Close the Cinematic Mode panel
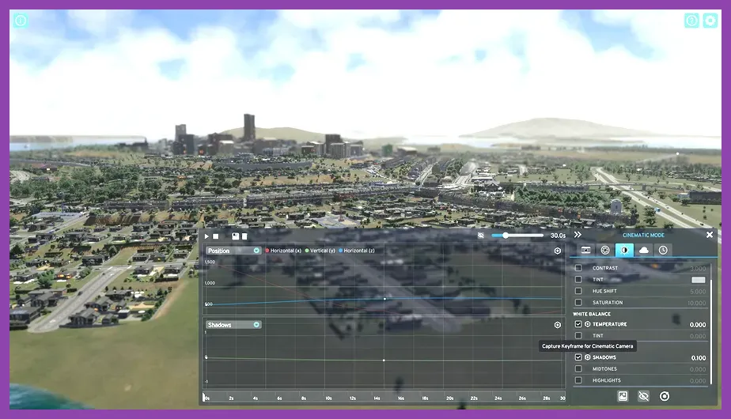 [x=710, y=235]
